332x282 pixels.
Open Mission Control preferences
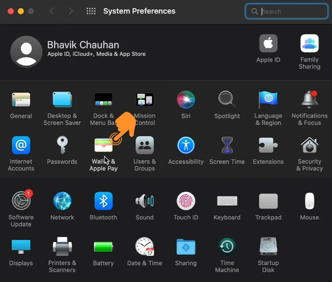145,99
